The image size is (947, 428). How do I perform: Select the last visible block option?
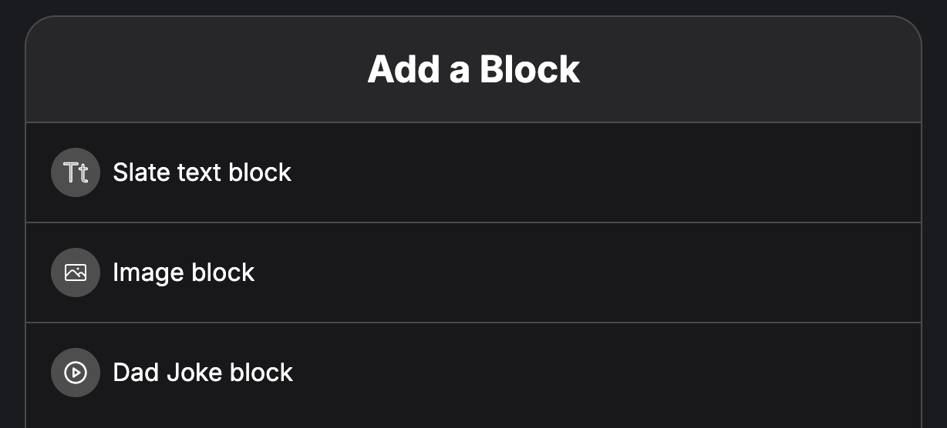[x=473, y=376]
